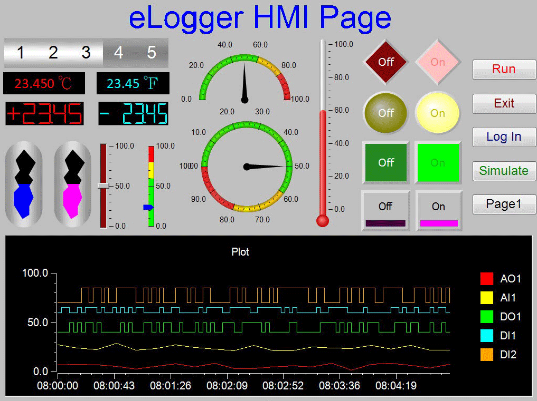Click the yellow round On lamp

[x=438, y=113]
